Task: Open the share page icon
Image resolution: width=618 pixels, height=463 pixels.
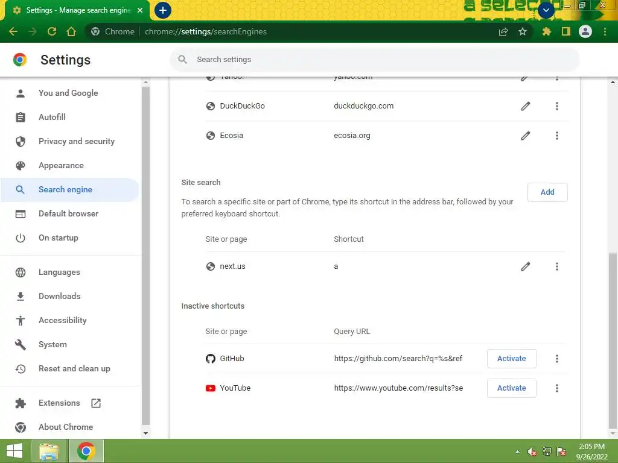Action: 503,31
